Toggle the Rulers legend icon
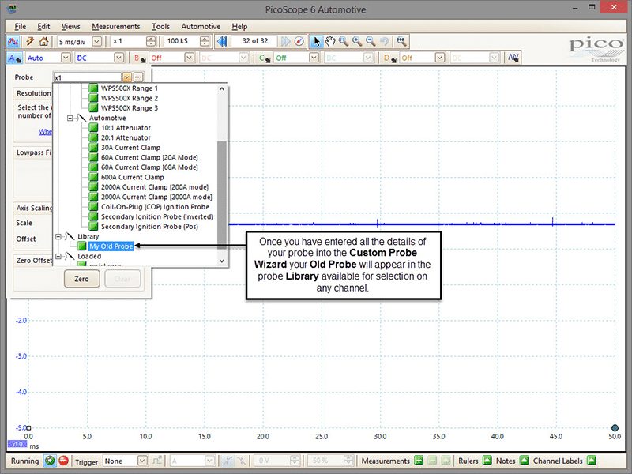The height and width of the screenshot is (474, 632). tap(487, 460)
